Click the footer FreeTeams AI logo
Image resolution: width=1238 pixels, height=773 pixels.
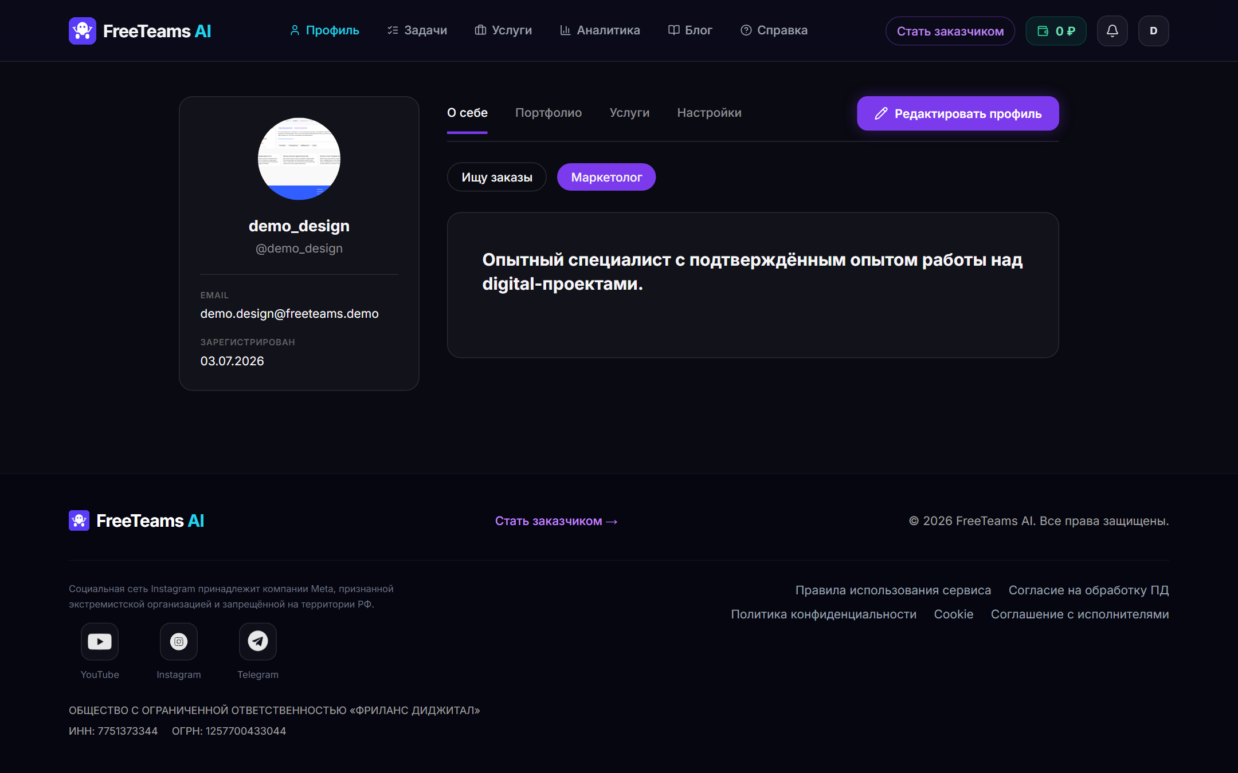click(136, 520)
